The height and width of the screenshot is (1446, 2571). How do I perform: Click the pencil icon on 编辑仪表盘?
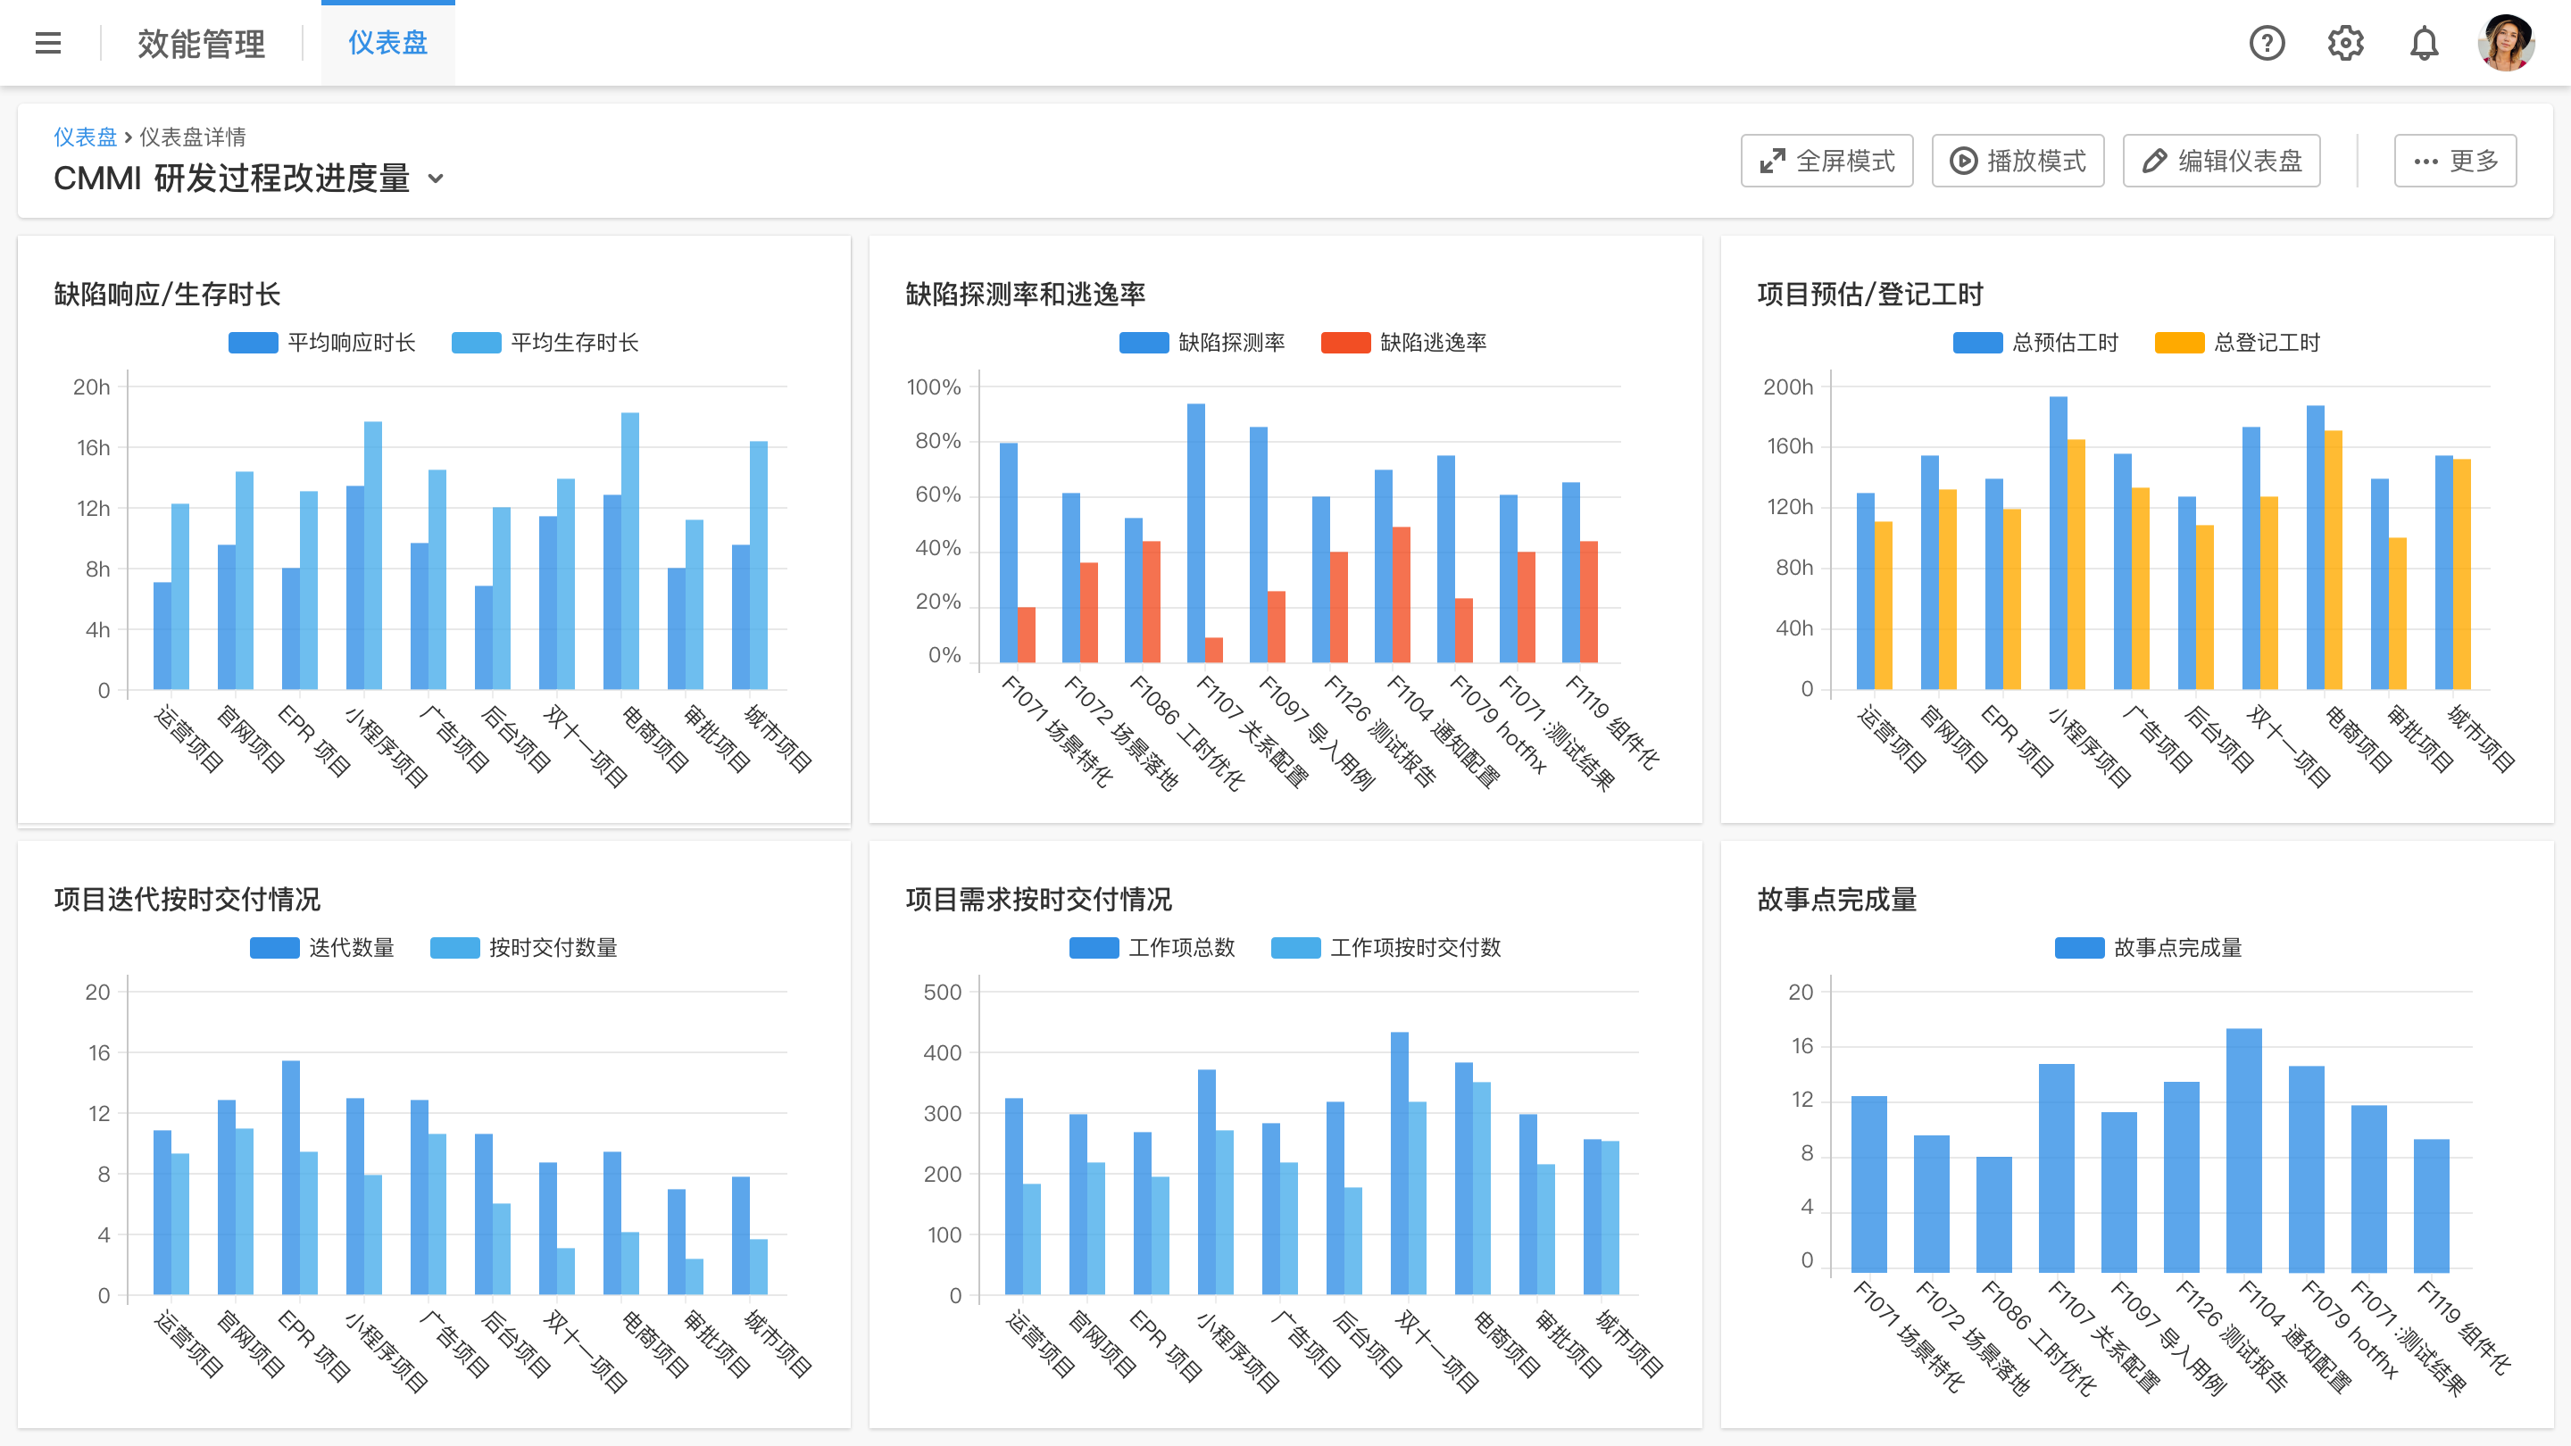coord(2153,160)
